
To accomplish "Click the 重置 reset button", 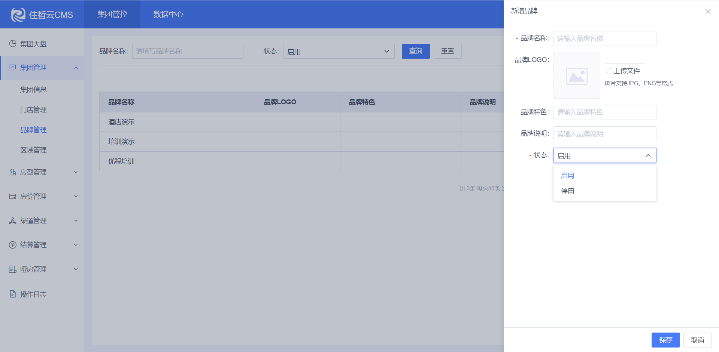I will (x=448, y=51).
